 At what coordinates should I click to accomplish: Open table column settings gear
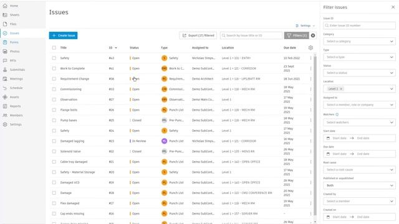310,48
